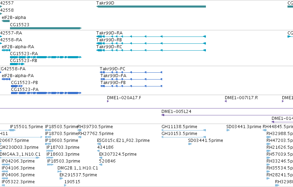The height and width of the screenshot is (187, 293).
Task: Click the eIF2B-alpha-PA protein glyph
Action: [6, 79]
